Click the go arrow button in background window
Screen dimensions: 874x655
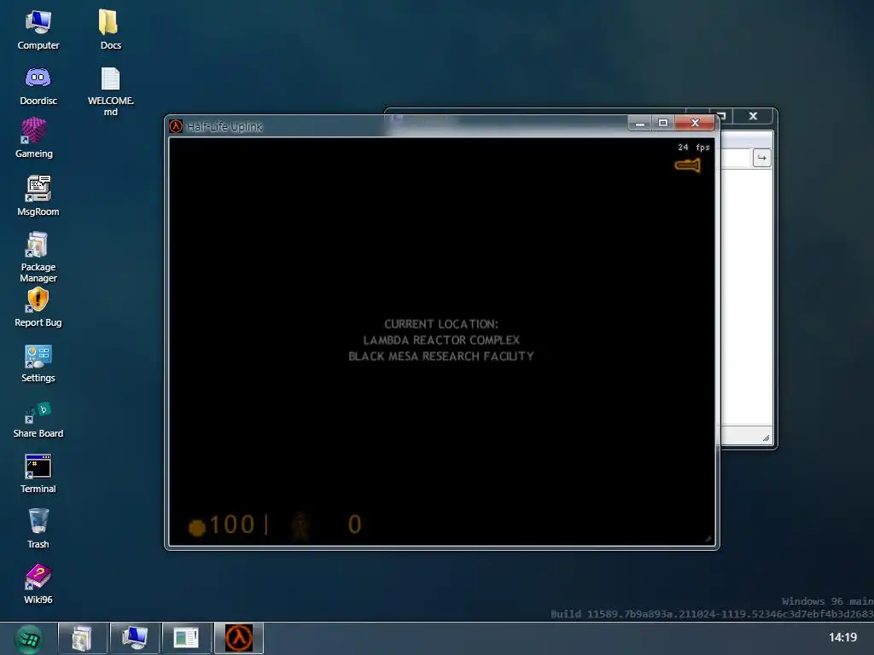(761, 158)
